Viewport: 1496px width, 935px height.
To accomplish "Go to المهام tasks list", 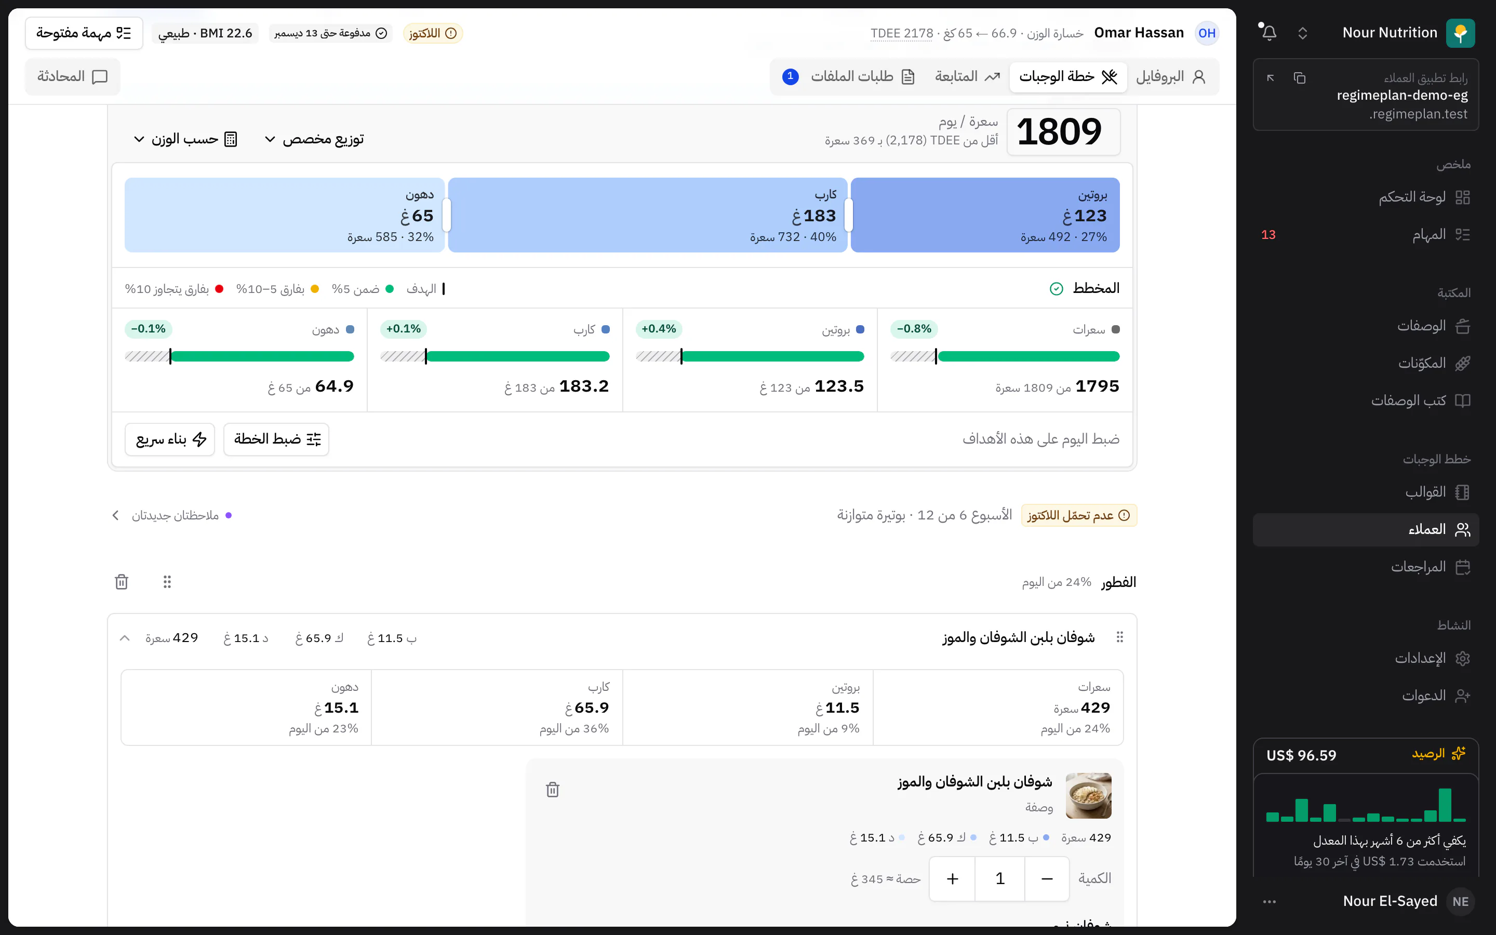I will (x=1366, y=235).
